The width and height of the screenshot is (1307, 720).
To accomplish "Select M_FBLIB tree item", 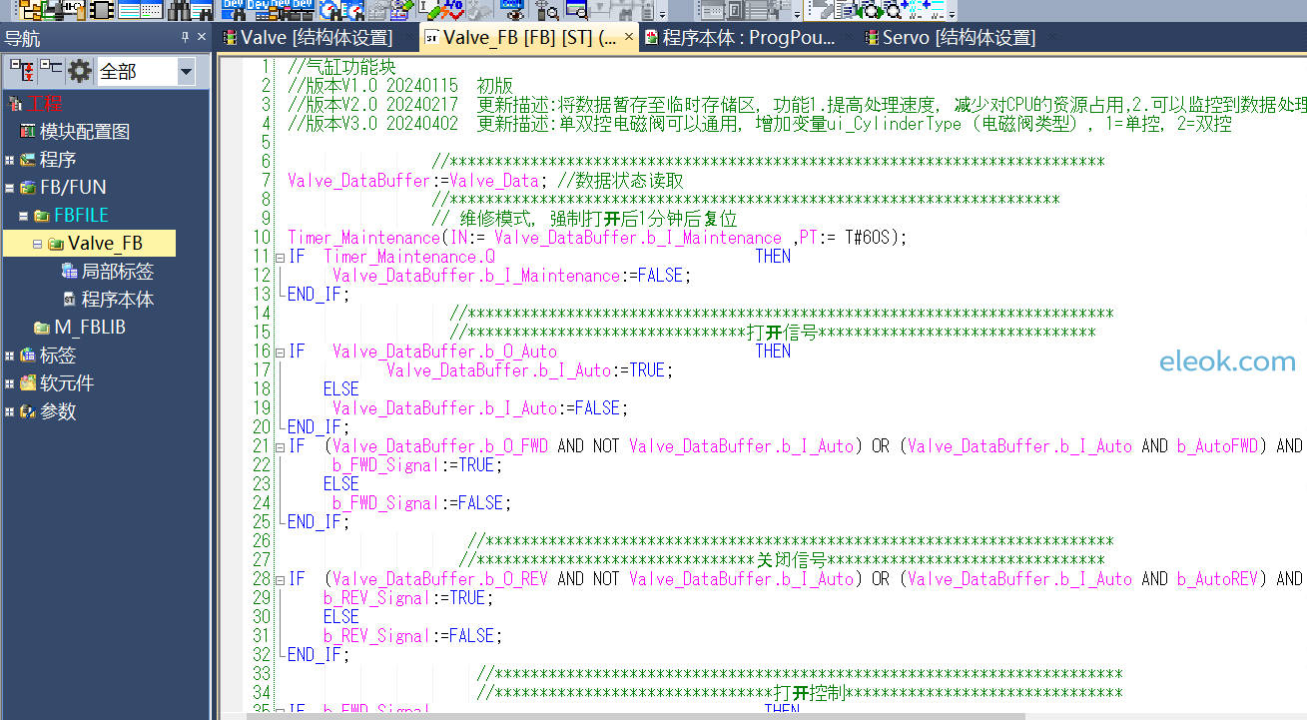I will [90, 328].
